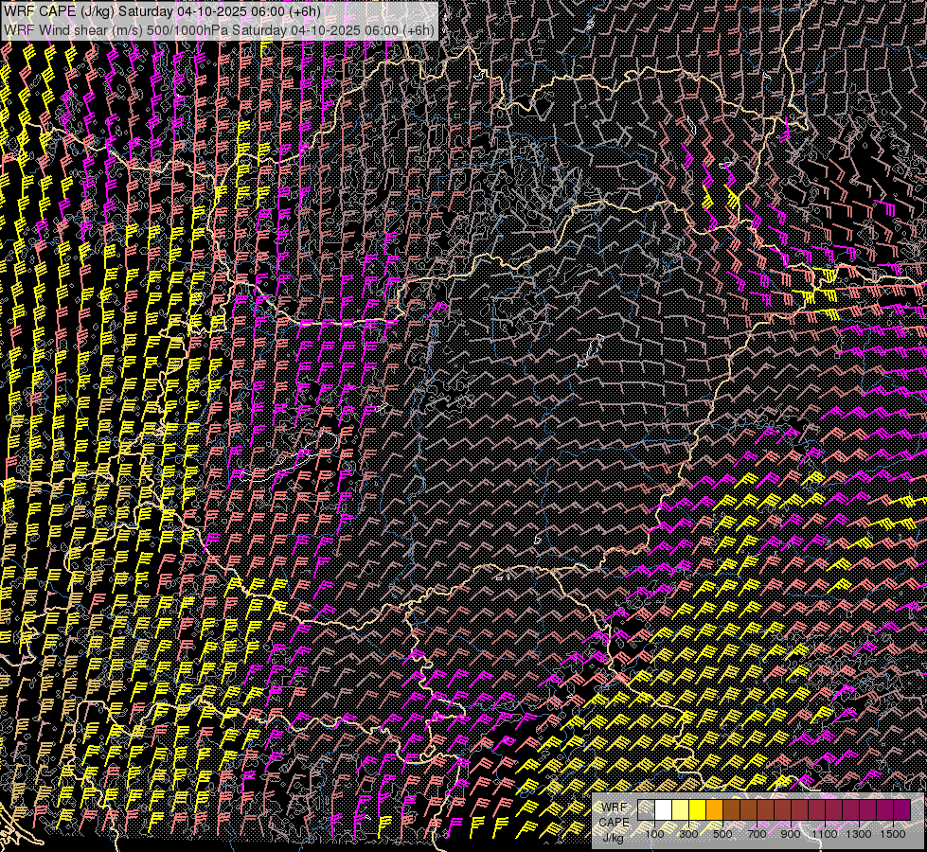Click the 1300 label under the color bar

click(x=859, y=834)
